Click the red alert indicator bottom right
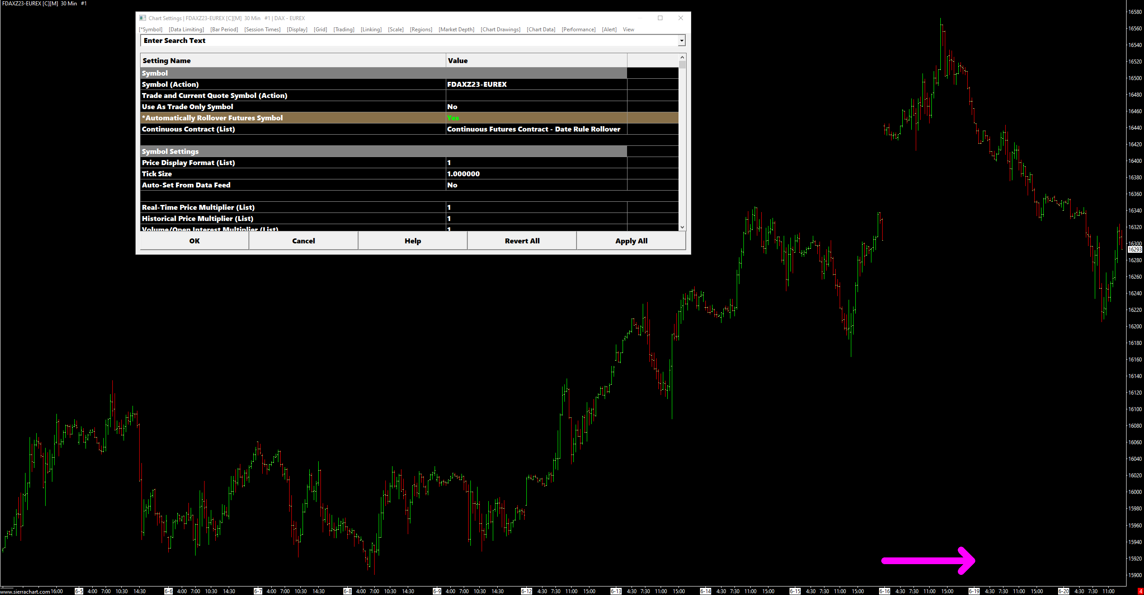 1140,591
